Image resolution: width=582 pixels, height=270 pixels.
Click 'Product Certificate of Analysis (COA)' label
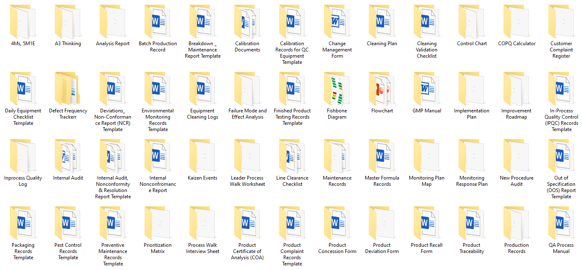[x=247, y=251]
